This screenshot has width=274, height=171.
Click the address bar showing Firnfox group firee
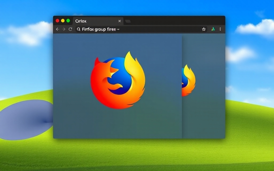141,29
